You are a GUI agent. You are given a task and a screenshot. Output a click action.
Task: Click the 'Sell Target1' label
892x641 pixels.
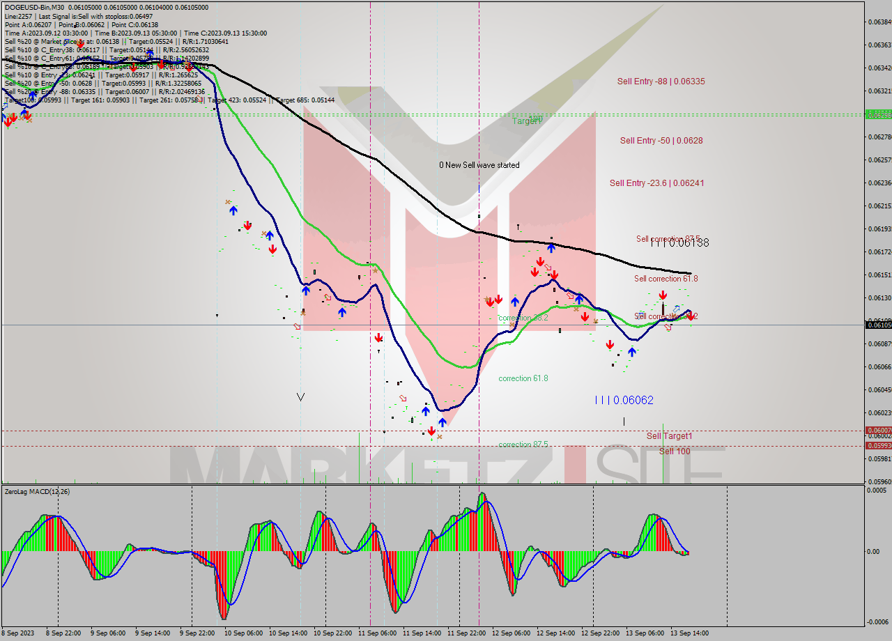pyautogui.click(x=669, y=436)
